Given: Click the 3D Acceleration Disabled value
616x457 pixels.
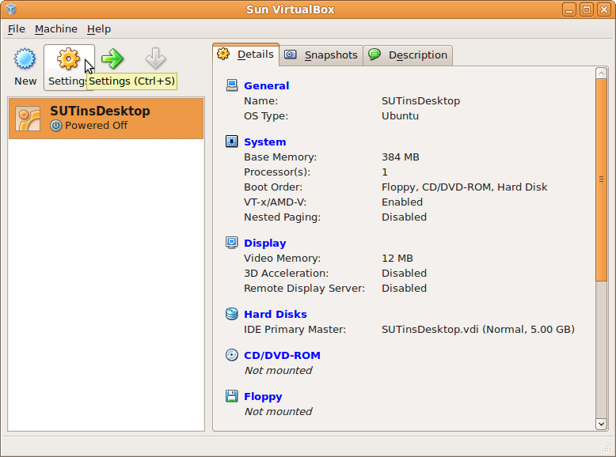Looking at the screenshot, I should (x=404, y=273).
